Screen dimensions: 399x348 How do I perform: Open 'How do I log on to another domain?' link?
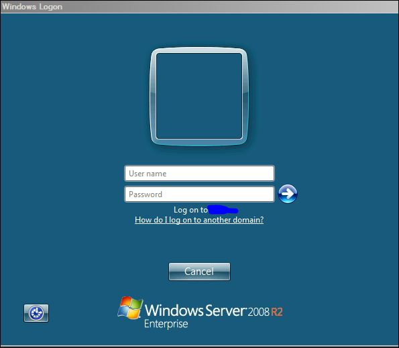coord(199,220)
